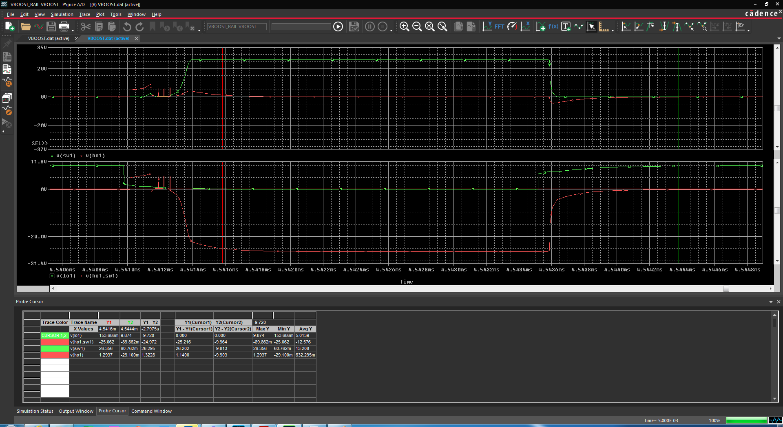Click the Cursor Trough icon
The width and height of the screenshot is (783, 427).
point(639,26)
